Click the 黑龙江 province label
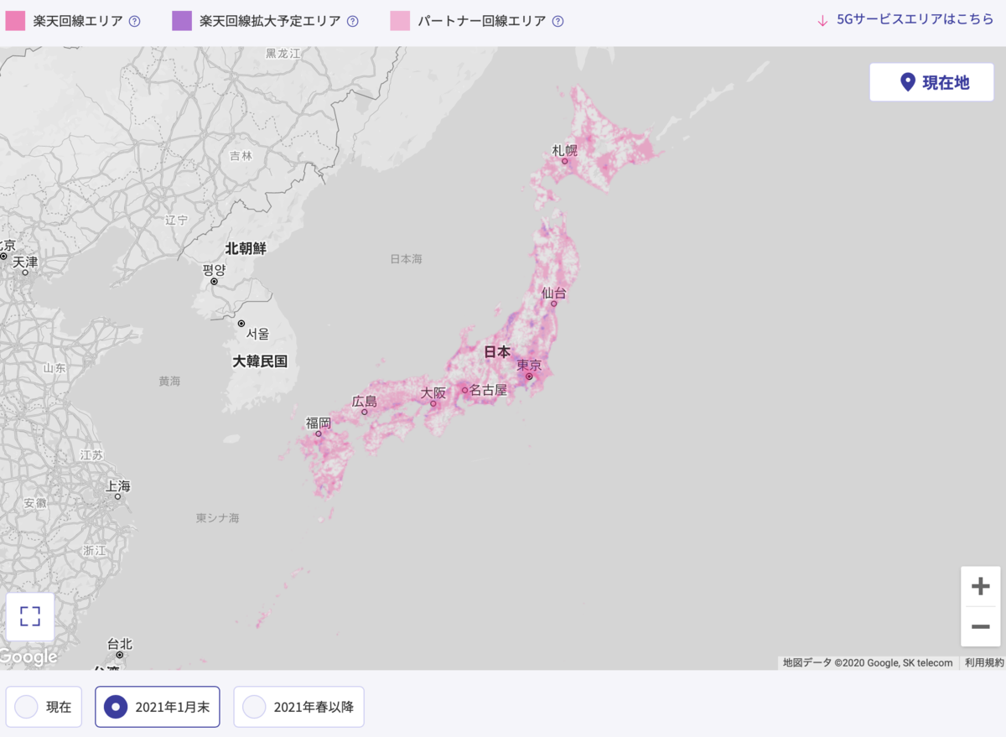This screenshot has height=737, width=1006. tap(283, 53)
